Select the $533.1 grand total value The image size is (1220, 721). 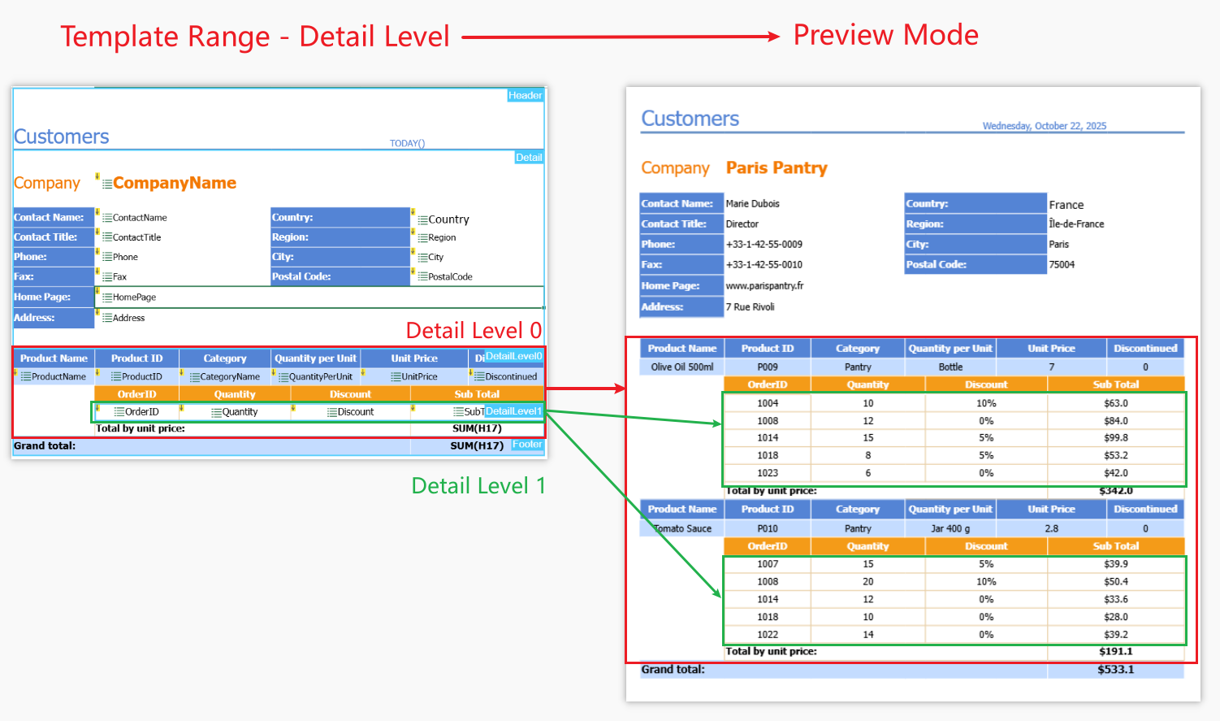(x=1115, y=671)
